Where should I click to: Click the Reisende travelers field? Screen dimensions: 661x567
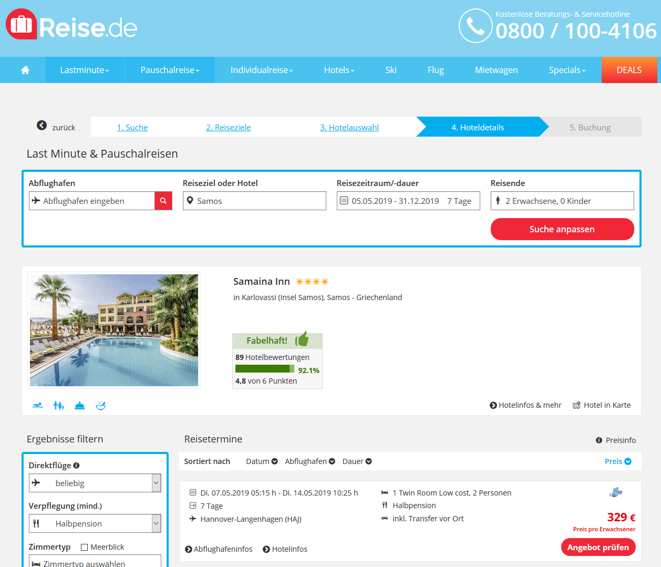(562, 201)
